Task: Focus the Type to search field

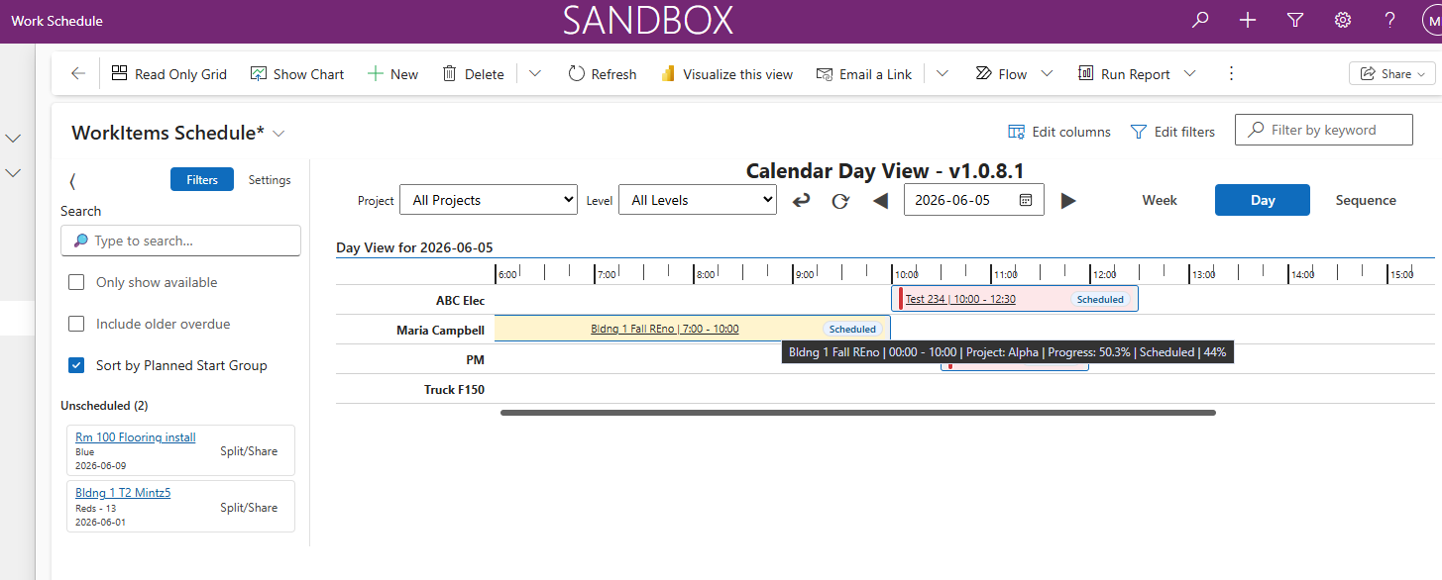Action: pos(180,241)
